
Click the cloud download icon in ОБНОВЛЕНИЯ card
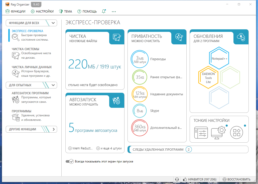coord(241,37)
